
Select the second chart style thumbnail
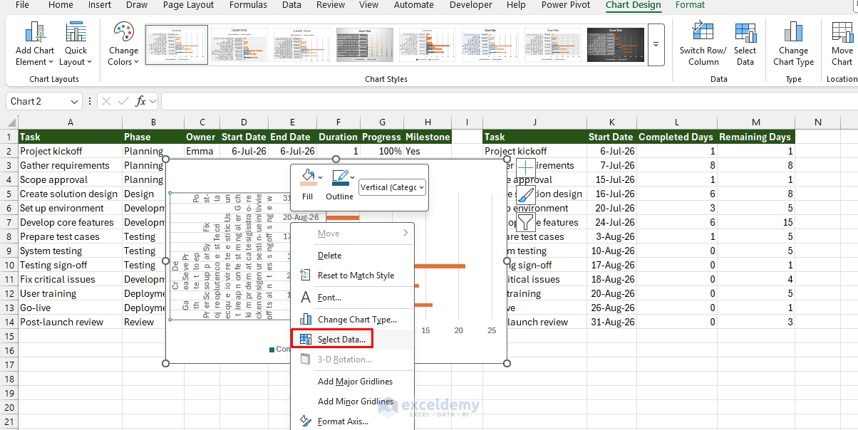pyautogui.click(x=239, y=45)
